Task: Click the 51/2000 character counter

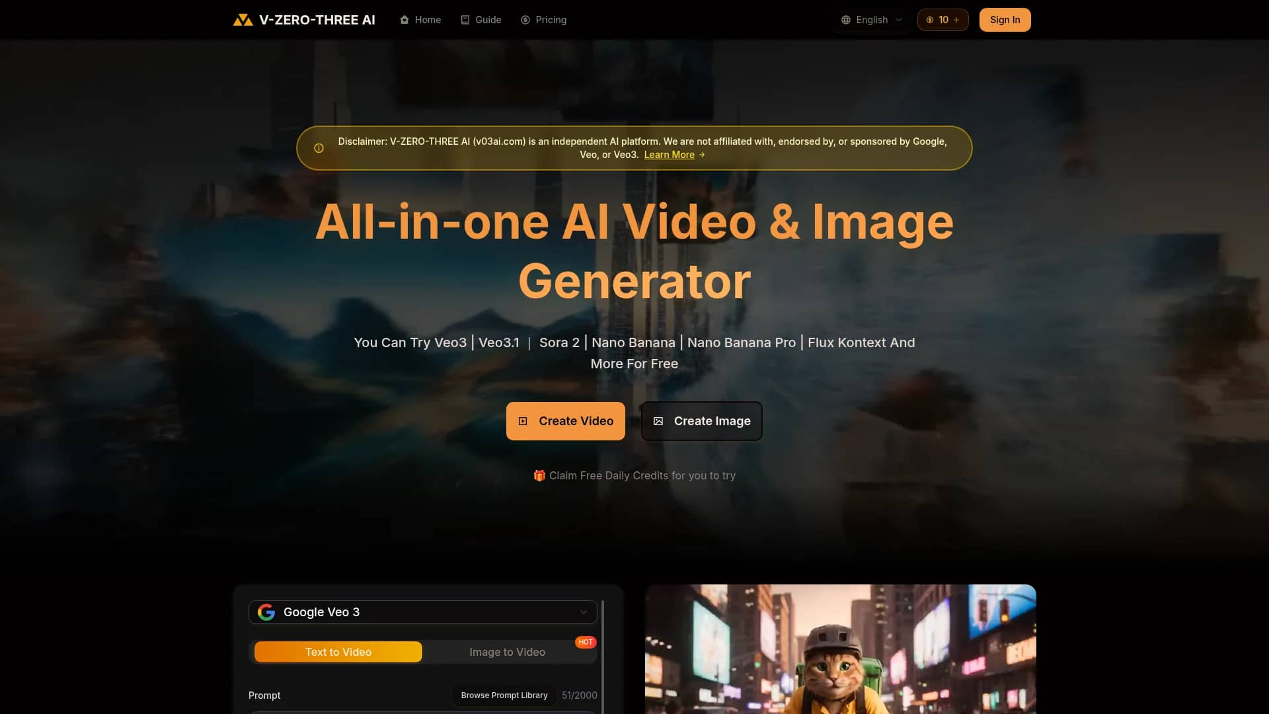Action: (580, 695)
